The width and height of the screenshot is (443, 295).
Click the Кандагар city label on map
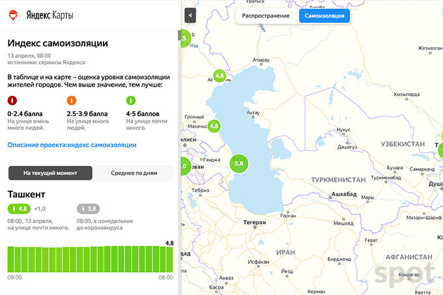pos(409,274)
